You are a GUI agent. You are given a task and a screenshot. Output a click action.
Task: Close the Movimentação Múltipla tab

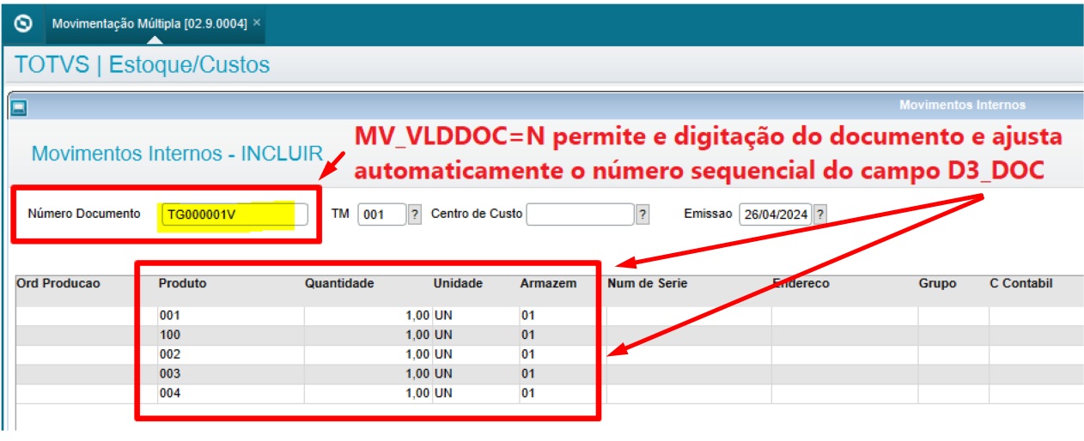[x=257, y=23]
